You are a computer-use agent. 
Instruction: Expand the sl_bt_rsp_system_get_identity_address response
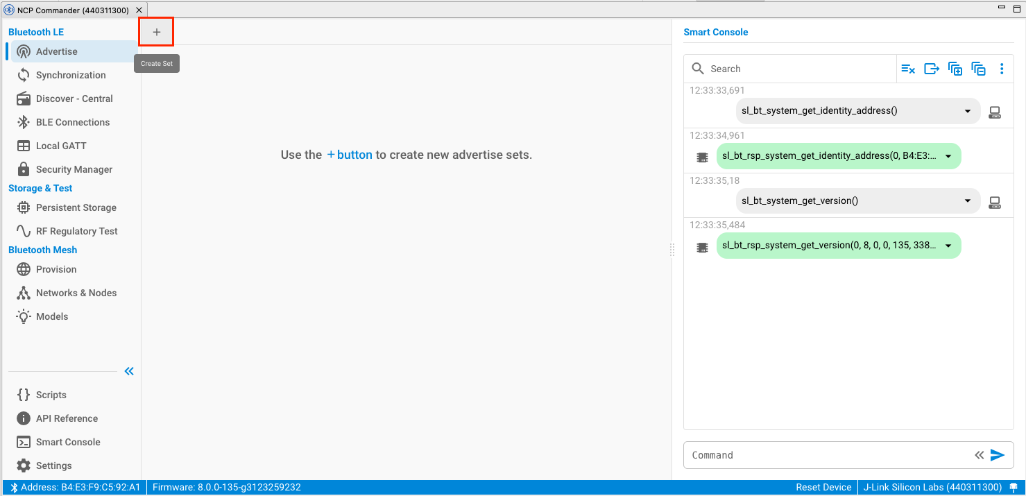point(948,156)
